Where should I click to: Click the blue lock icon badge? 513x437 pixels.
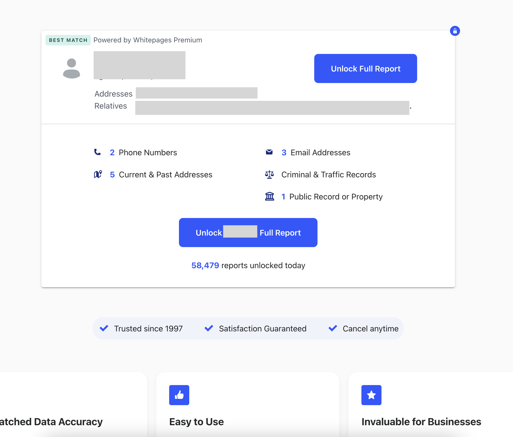455,31
